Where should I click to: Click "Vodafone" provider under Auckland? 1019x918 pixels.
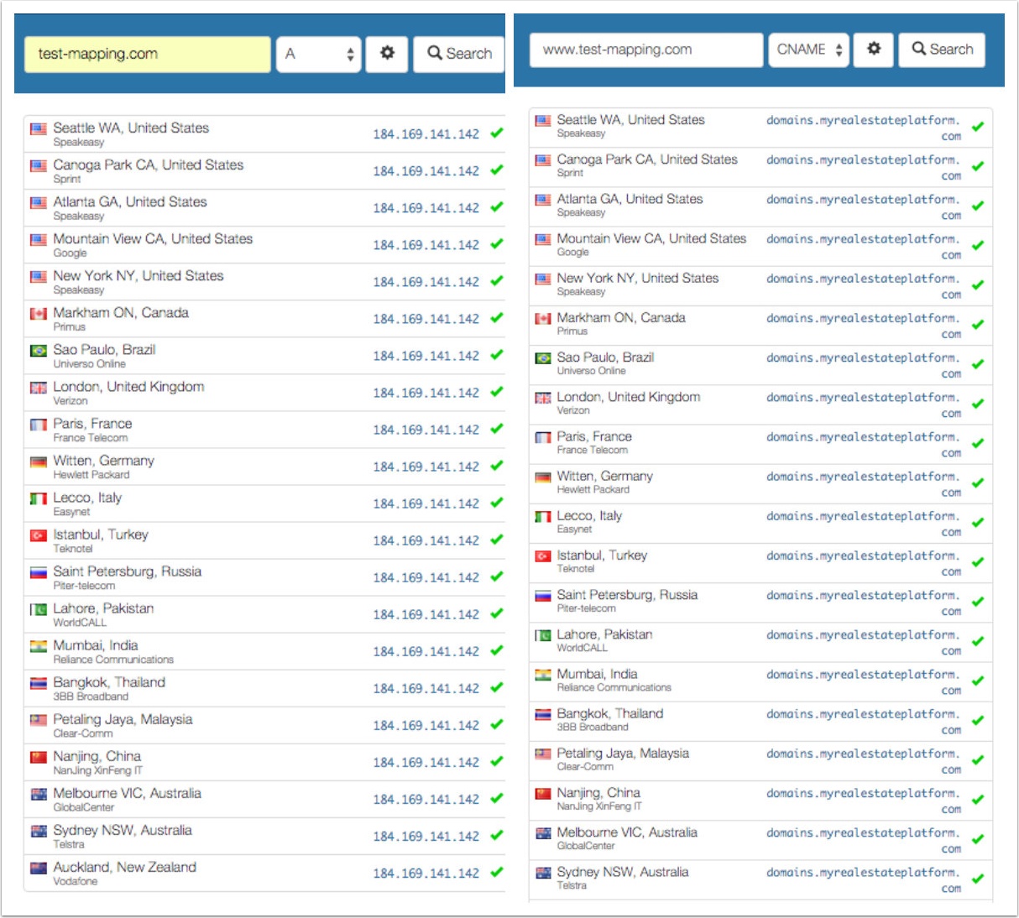[76, 882]
